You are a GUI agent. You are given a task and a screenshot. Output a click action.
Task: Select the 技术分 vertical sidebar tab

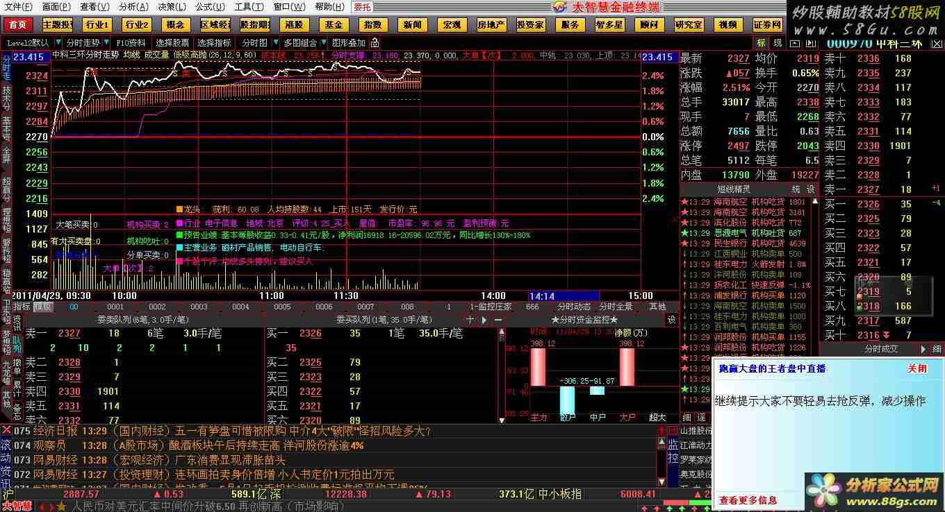coord(6,98)
